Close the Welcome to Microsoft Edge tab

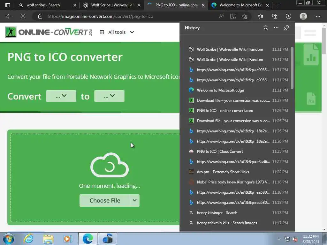click(x=267, y=5)
